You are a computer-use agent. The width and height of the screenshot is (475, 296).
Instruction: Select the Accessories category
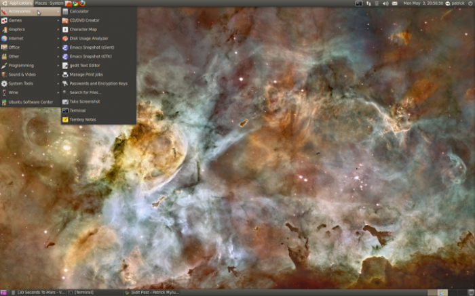(x=31, y=12)
